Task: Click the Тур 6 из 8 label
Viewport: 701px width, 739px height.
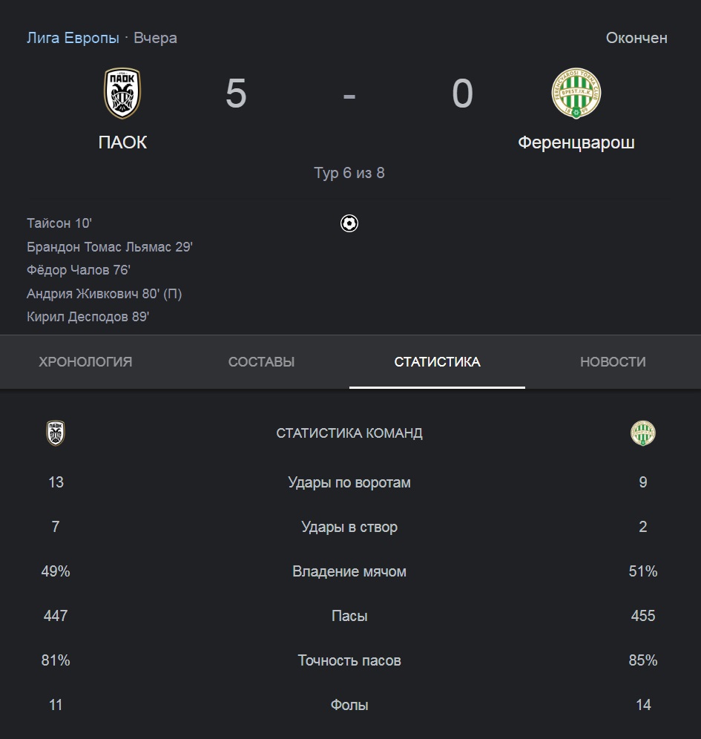Action: click(349, 173)
